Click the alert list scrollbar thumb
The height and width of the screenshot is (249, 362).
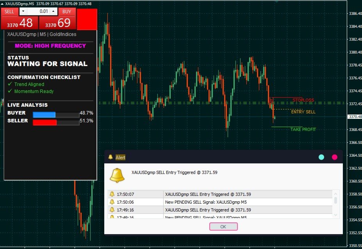(x=335, y=200)
